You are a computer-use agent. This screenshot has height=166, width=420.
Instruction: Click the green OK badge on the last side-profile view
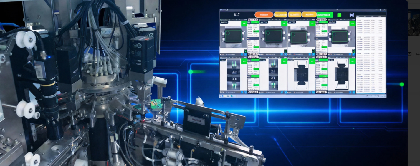click(x=352, y=61)
